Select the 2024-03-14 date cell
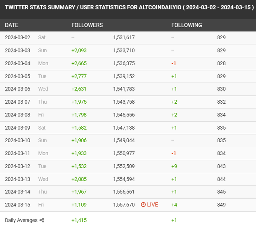256x225 pixels. click(17, 192)
